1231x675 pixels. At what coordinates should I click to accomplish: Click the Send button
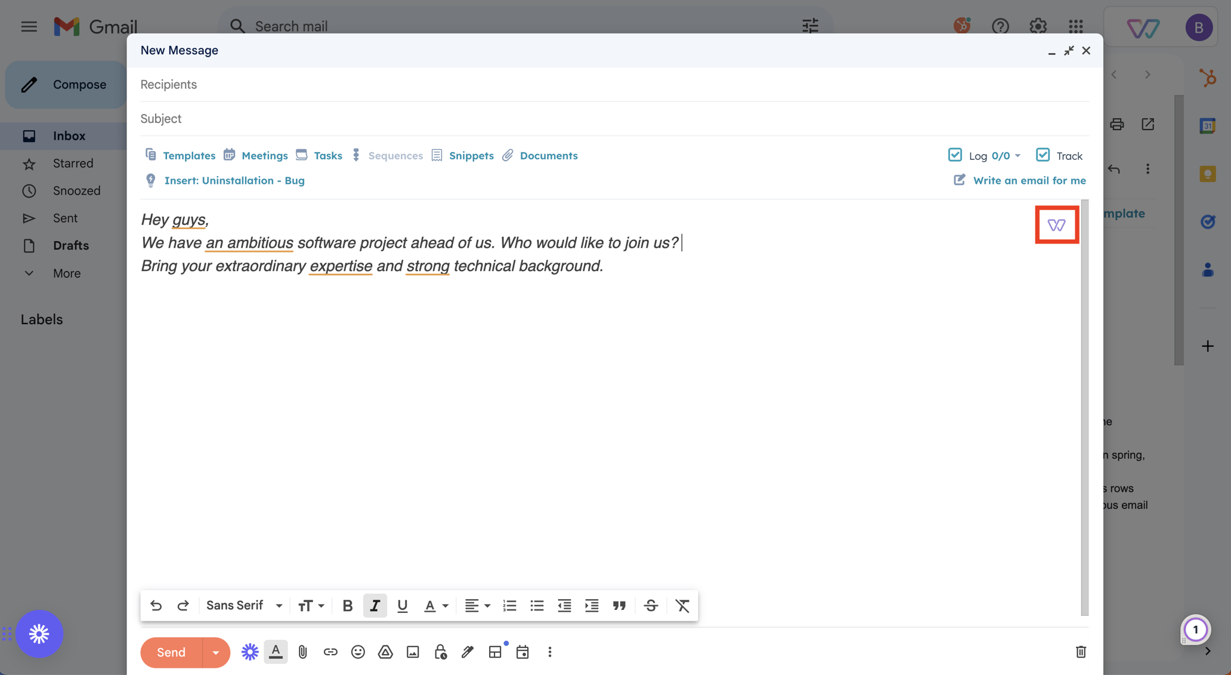coord(170,652)
